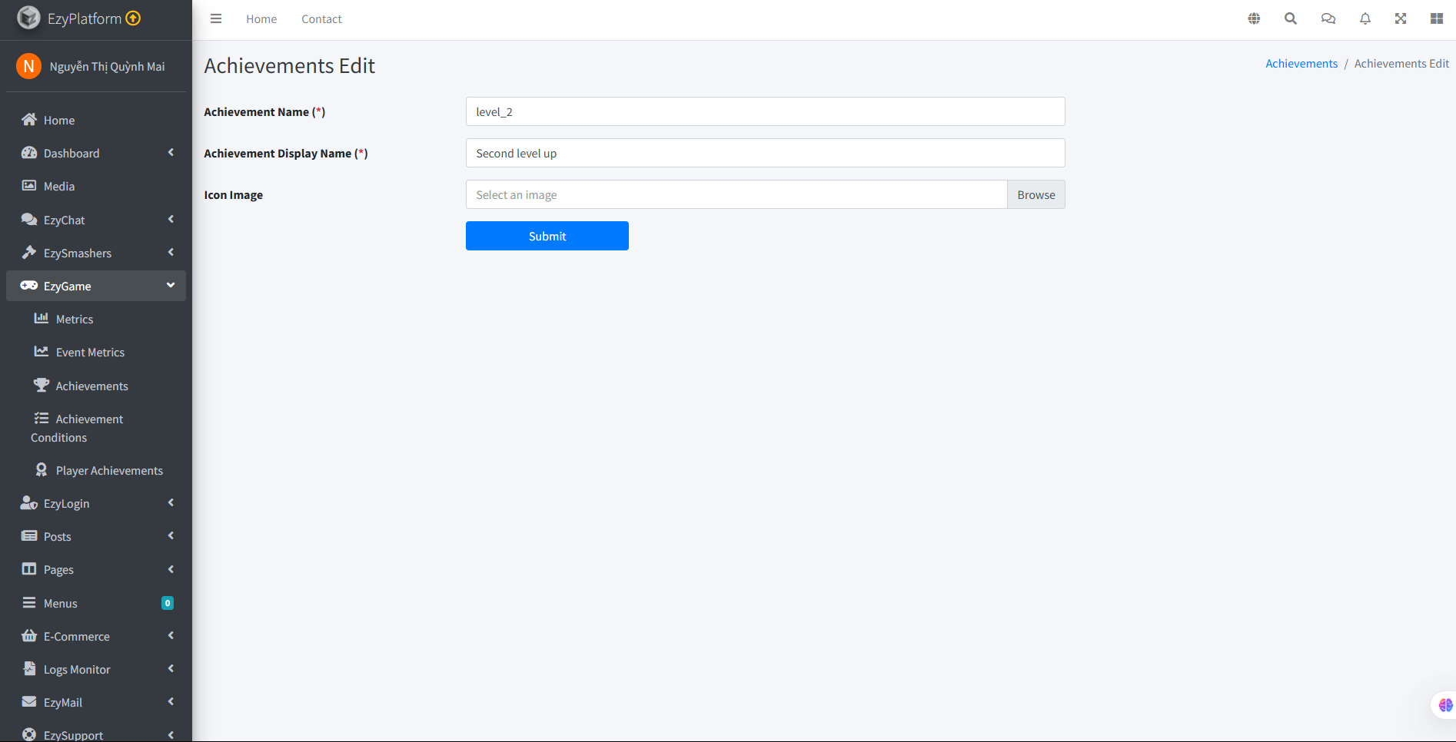
Task: Select the Achievements trophy icon in sidebar
Action: [42, 384]
